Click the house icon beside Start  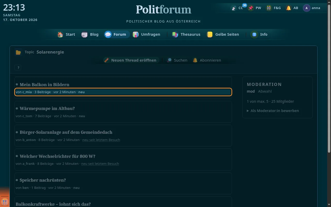(x=60, y=34)
